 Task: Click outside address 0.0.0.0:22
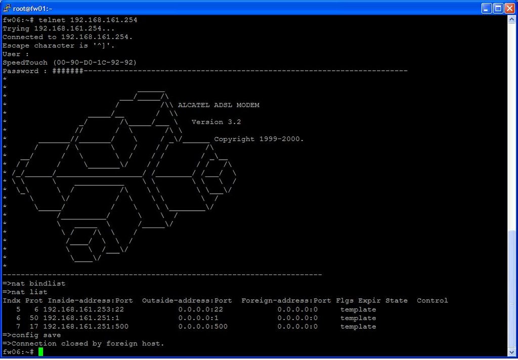click(x=200, y=309)
